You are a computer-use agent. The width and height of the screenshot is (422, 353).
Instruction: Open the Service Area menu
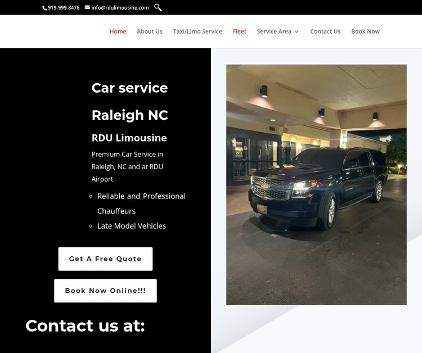click(274, 31)
